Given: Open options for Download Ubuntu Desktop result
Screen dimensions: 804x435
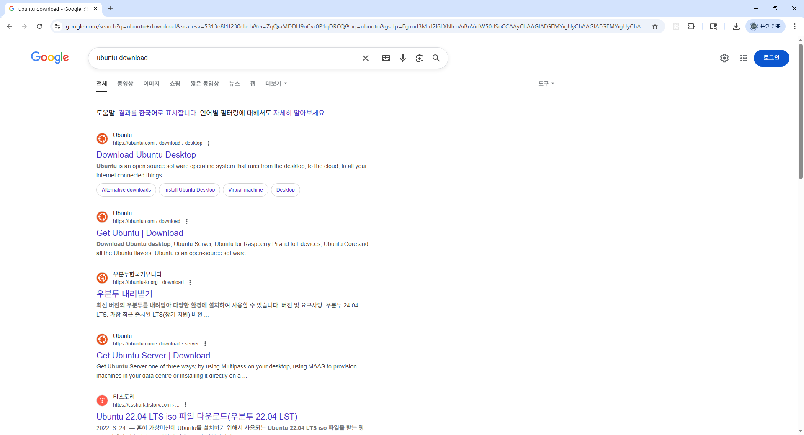Looking at the screenshot, I should [209, 143].
